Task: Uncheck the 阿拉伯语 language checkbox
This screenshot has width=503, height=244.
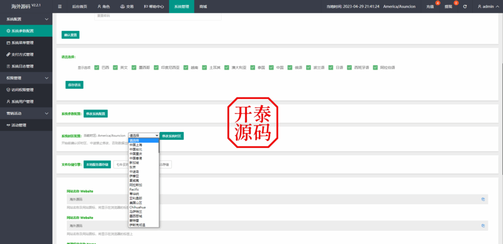Action: (x=375, y=68)
